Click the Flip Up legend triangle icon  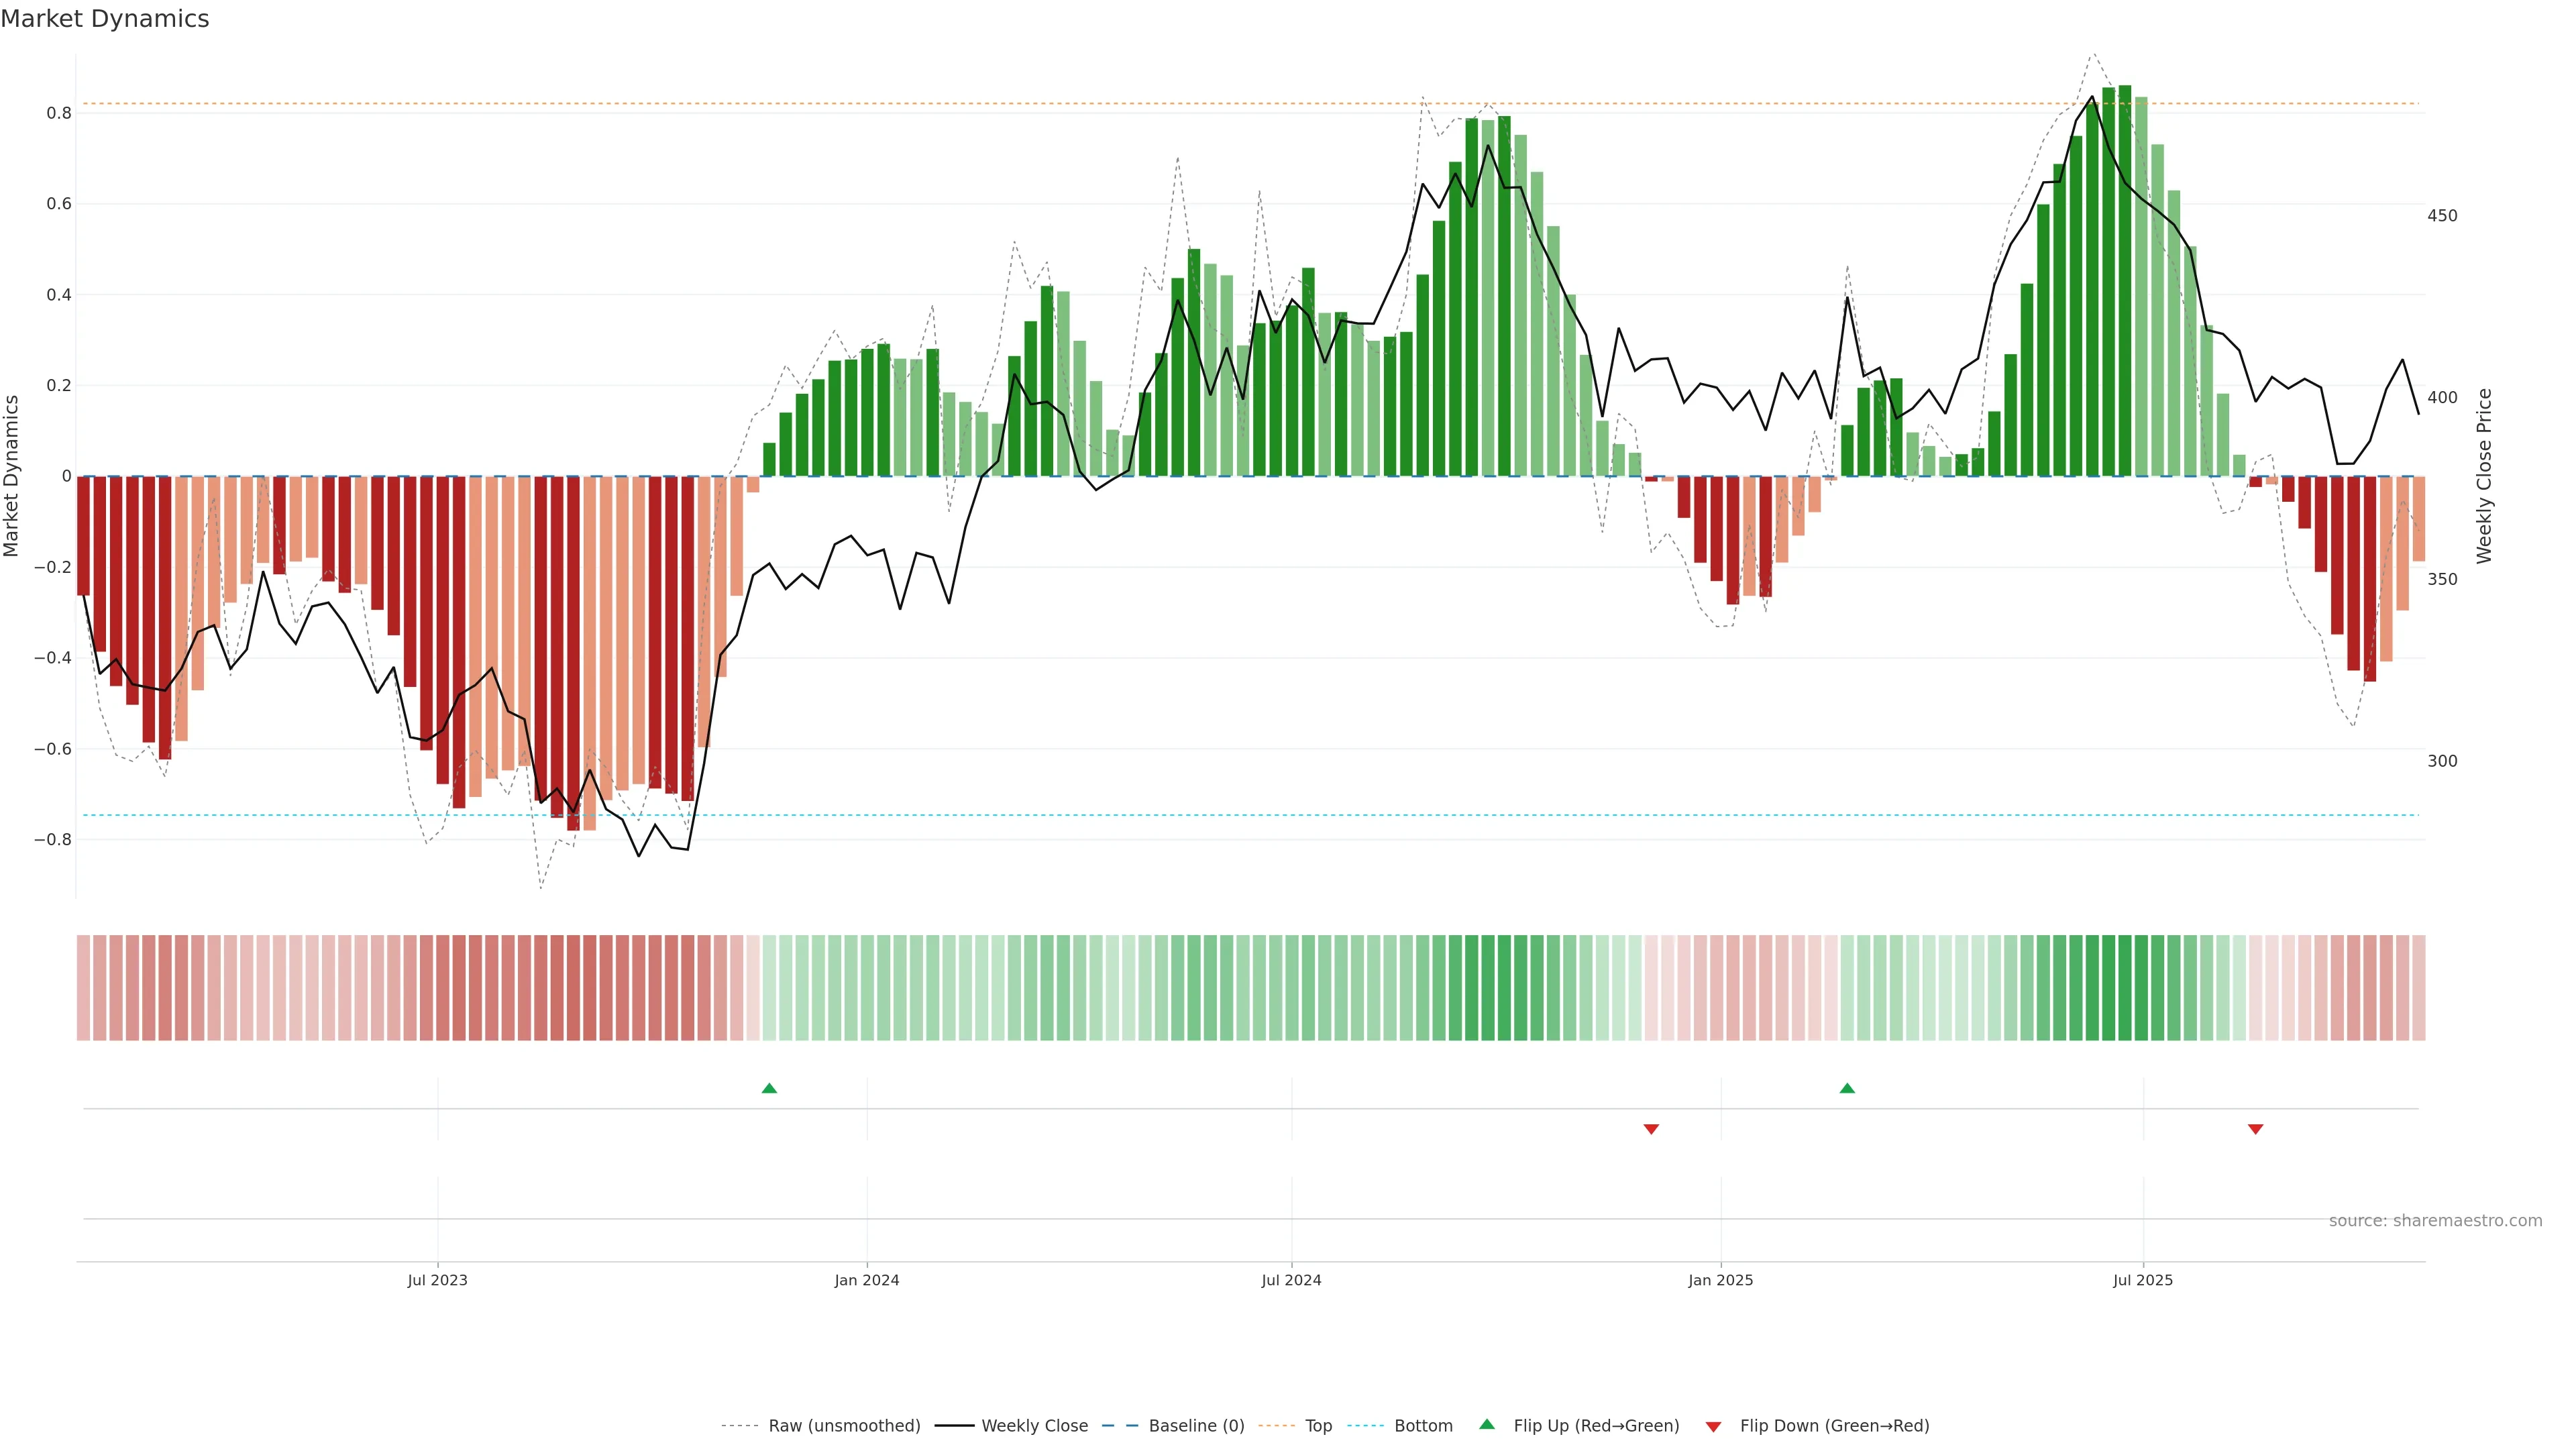1487,1424
